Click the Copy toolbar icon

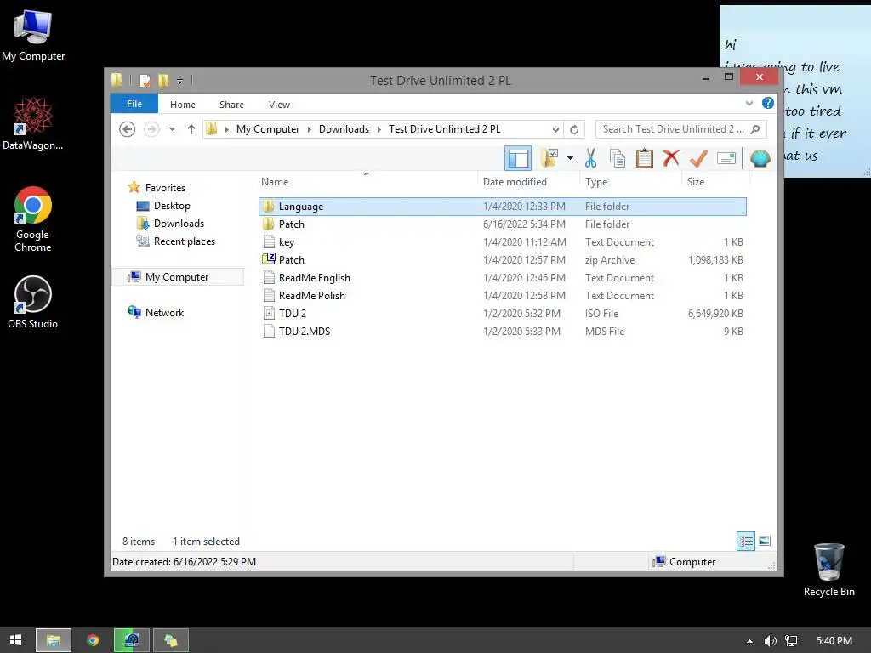click(x=618, y=158)
